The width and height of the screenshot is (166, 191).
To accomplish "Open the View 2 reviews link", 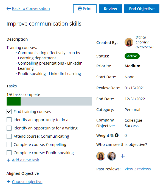I will pos(137,169).
